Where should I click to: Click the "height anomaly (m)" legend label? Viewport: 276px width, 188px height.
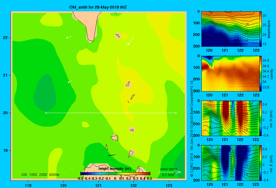pos(115,169)
